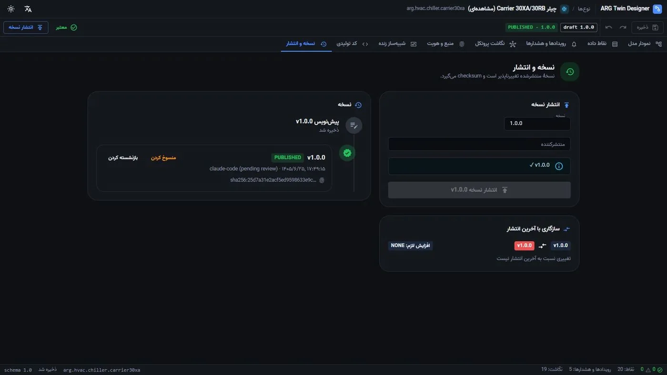Click the fingerprint icon beside sha256 checksum
667x375 pixels.
pos(322,180)
